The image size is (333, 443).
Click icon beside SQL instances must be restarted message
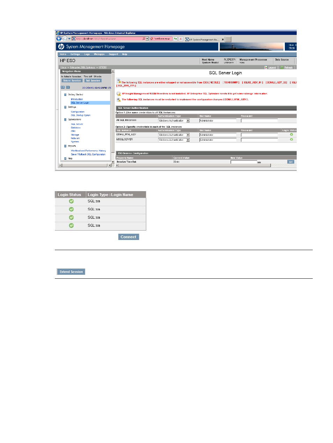119,99
